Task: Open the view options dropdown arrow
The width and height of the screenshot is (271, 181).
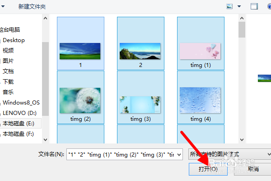Action: [239, 7]
